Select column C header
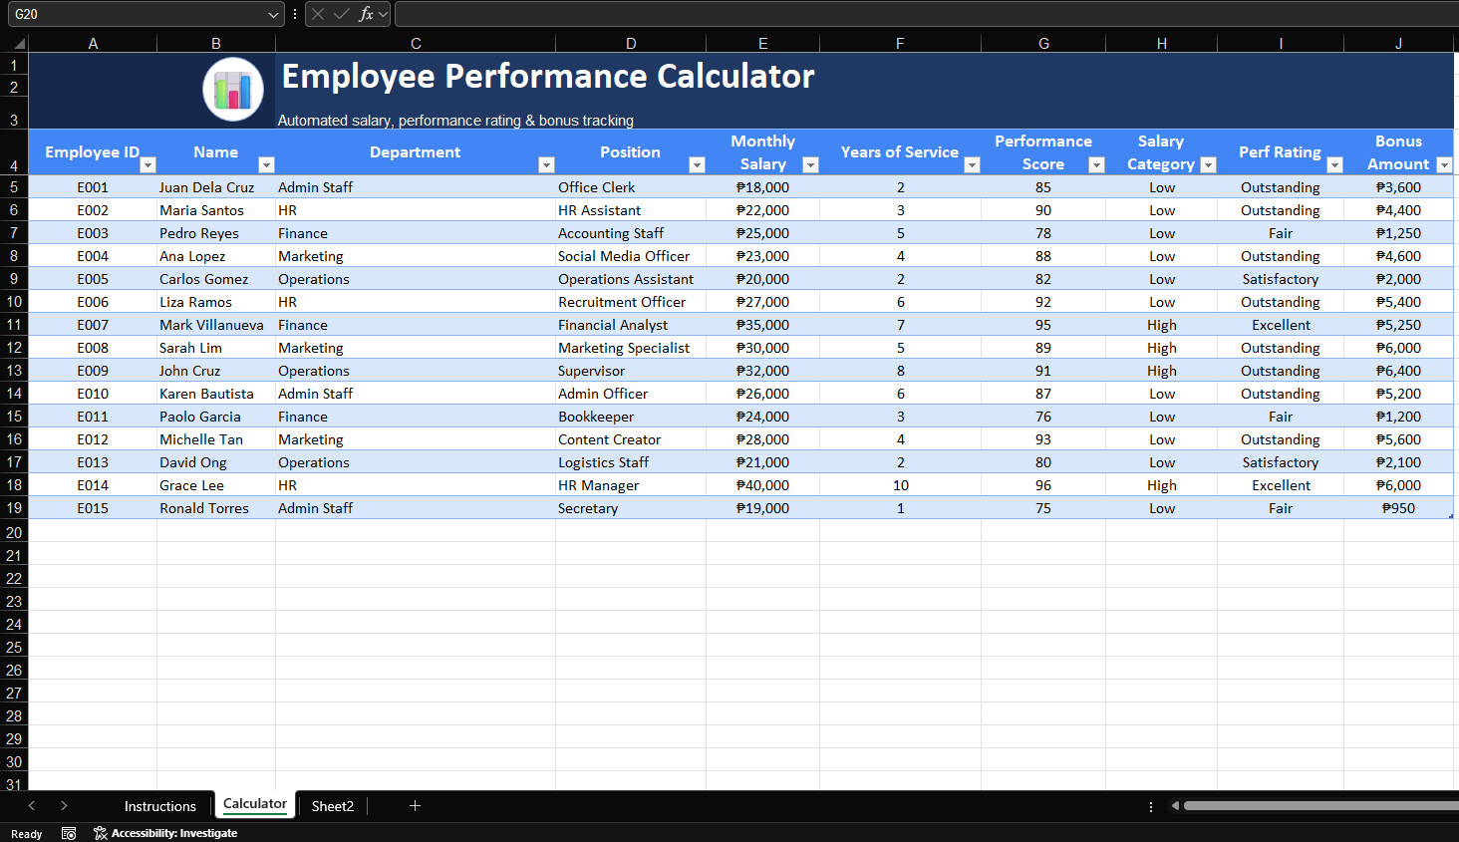This screenshot has width=1459, height=842. [416, 43]
